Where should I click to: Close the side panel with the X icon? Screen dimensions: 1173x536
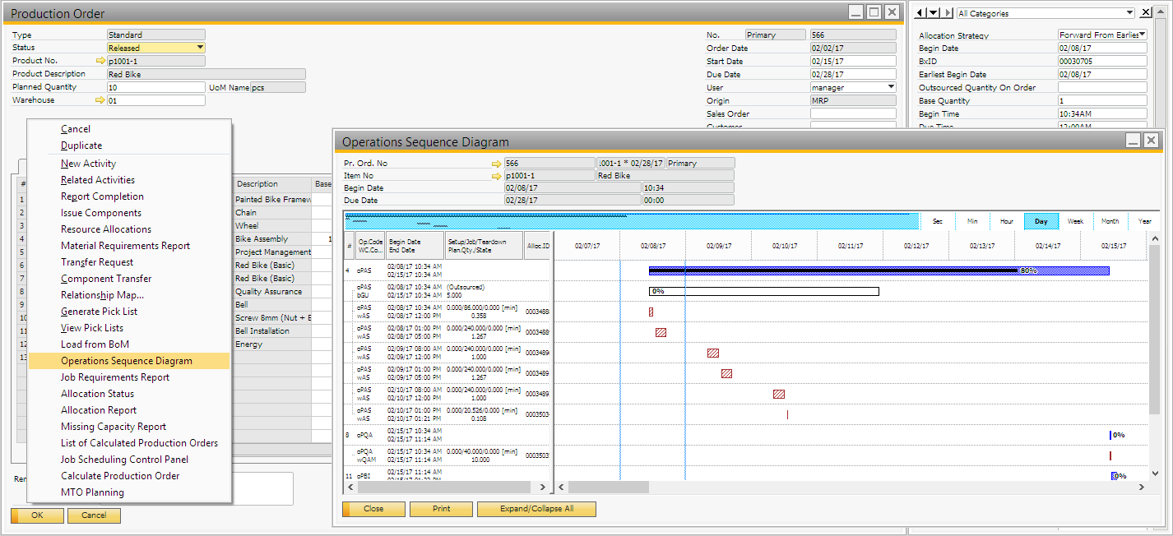tap(1147, 12)
